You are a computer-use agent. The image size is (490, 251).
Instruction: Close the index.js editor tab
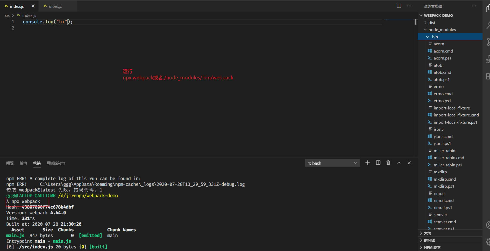(33, 6)
